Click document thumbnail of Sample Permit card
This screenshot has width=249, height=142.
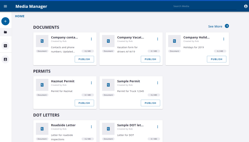pyautogui.click(x=108, y=85)
